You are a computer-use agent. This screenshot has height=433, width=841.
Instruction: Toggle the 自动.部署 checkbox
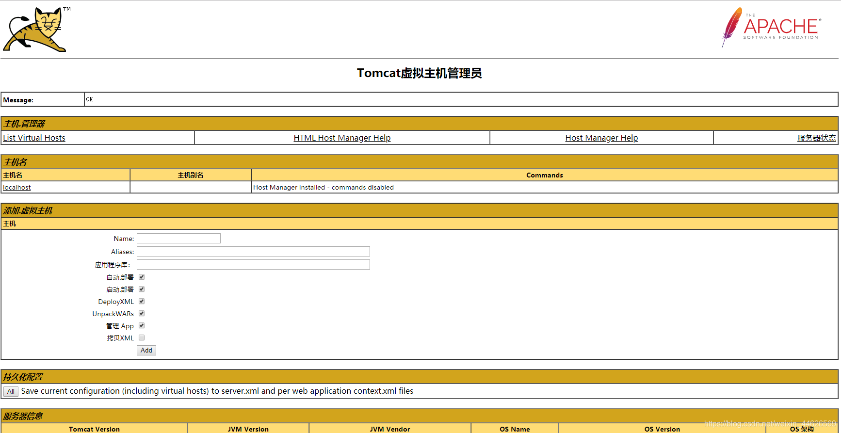(142, 277)
